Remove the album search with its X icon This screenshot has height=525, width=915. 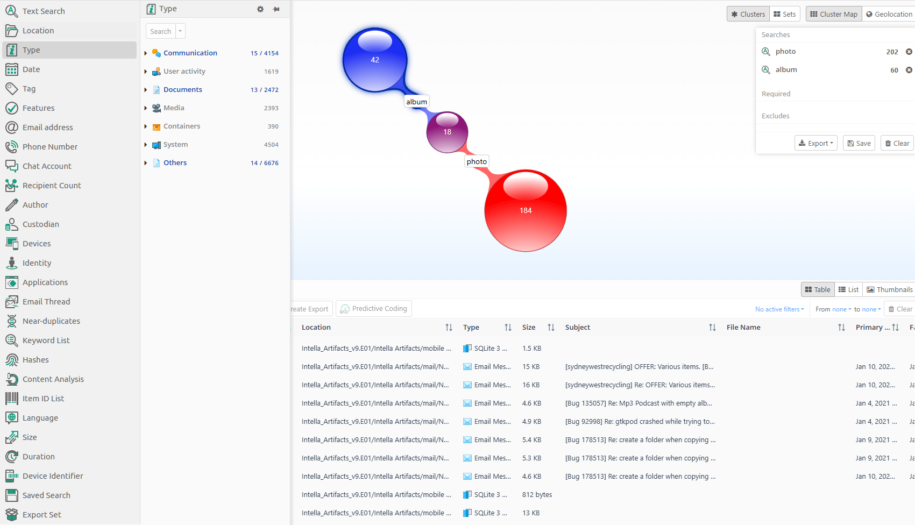tap(909, 70)
